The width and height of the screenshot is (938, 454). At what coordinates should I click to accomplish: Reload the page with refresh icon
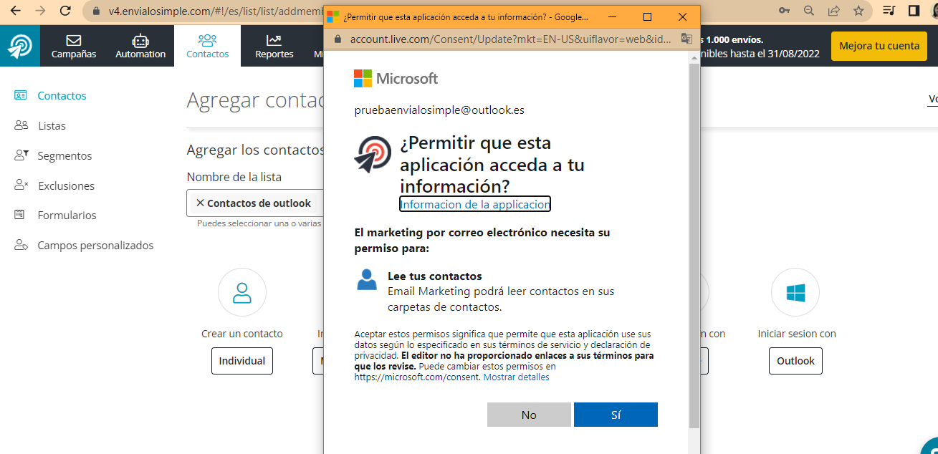(x=65, y=11)
